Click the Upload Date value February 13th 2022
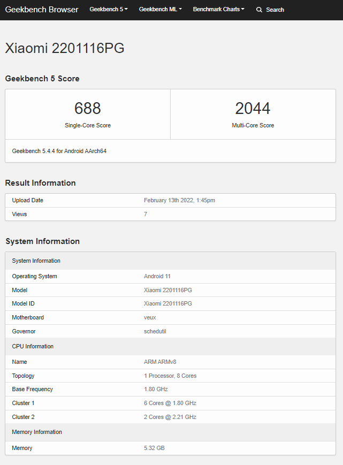Screen dimensions: 343x465 [x=179, y=200]
